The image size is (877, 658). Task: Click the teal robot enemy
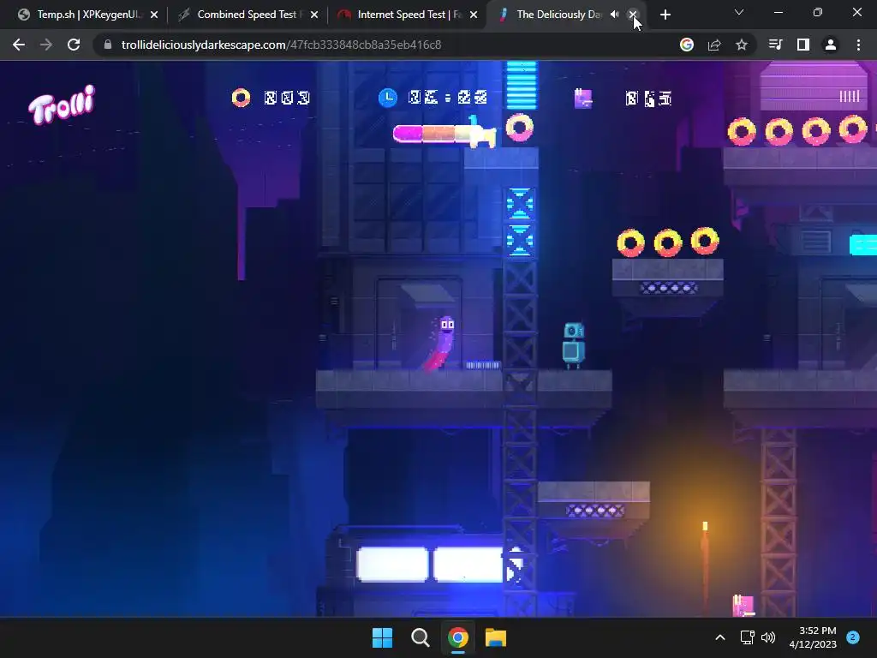(x=573, y=346)
